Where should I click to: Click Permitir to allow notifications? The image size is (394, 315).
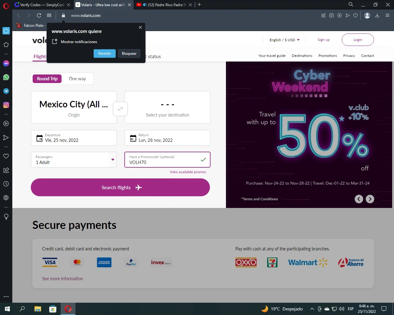coord(105,54)
